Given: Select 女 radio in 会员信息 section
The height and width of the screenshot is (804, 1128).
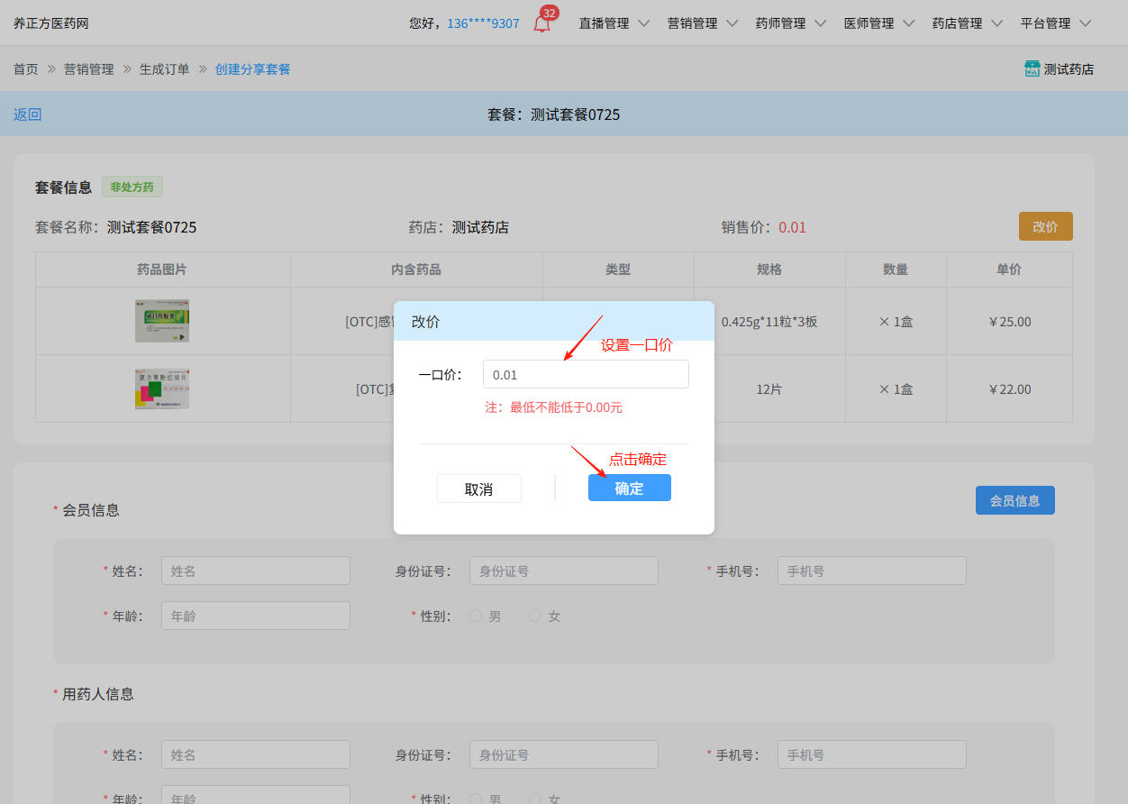Looking at the screenshot, I should (x=535, y=616).
